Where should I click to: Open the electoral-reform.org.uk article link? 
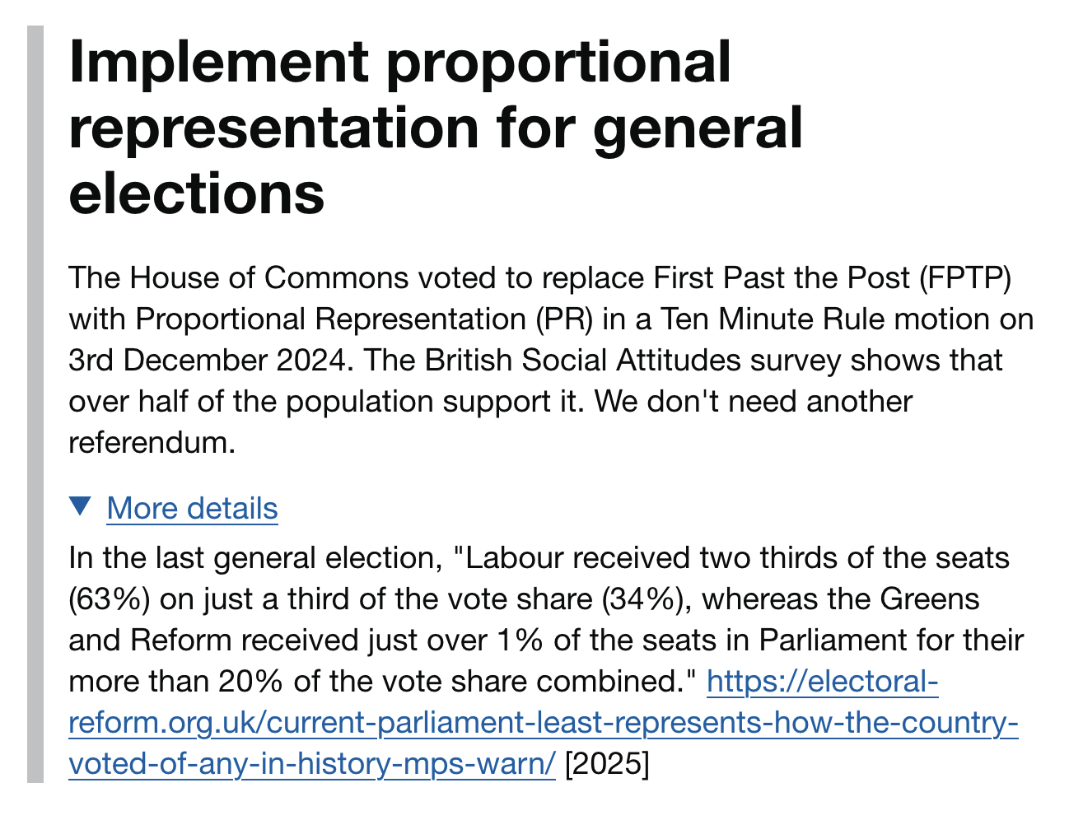point(543,724)
